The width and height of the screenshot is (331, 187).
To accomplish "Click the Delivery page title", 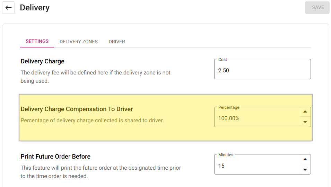I will pyautogui.click(x=35, y=8).
